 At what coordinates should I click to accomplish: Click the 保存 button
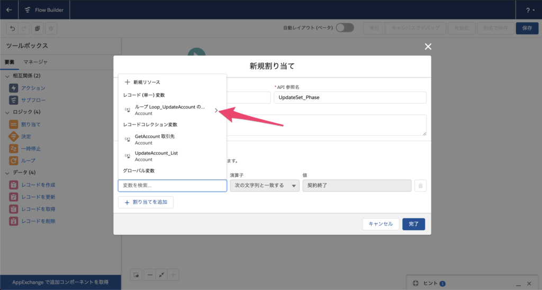pyautogui.click(x=527, y=28)
